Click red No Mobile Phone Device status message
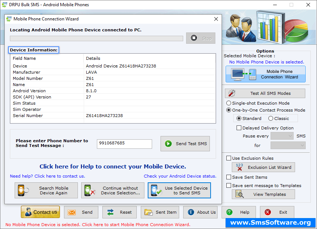The image size is (317, 229). 98,225
